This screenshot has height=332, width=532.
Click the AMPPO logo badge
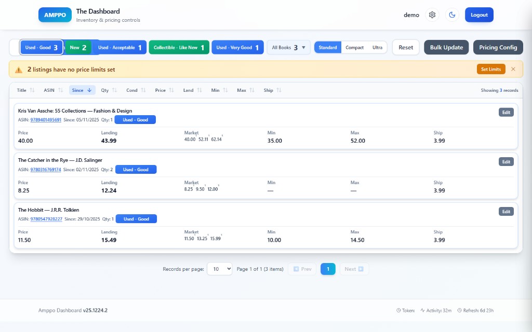[55, 15]
